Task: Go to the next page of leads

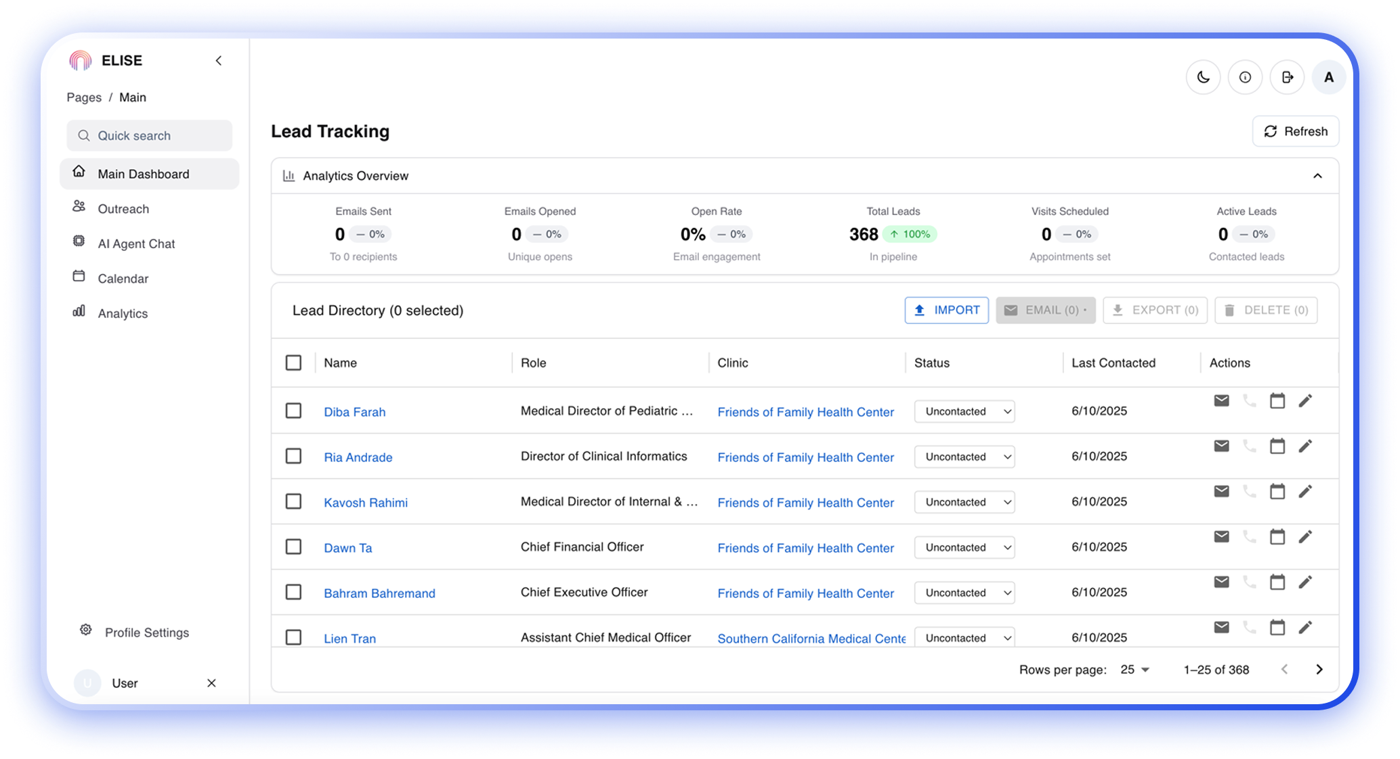Action: [x=1319, y=669]
